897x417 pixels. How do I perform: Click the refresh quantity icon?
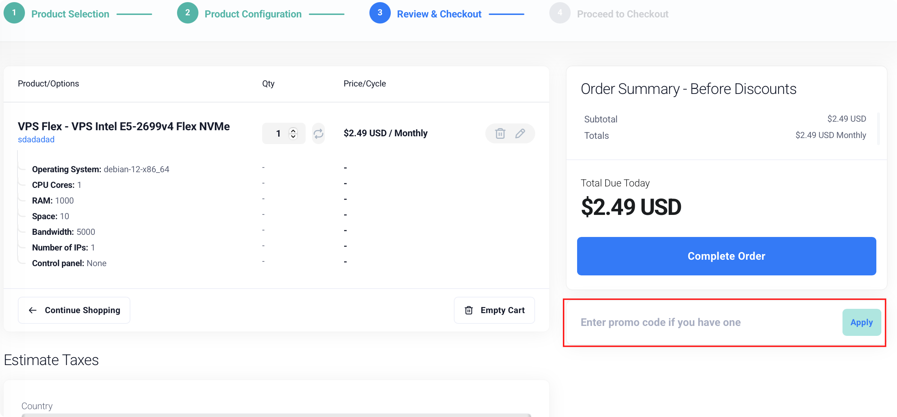[x=318, y=133]
